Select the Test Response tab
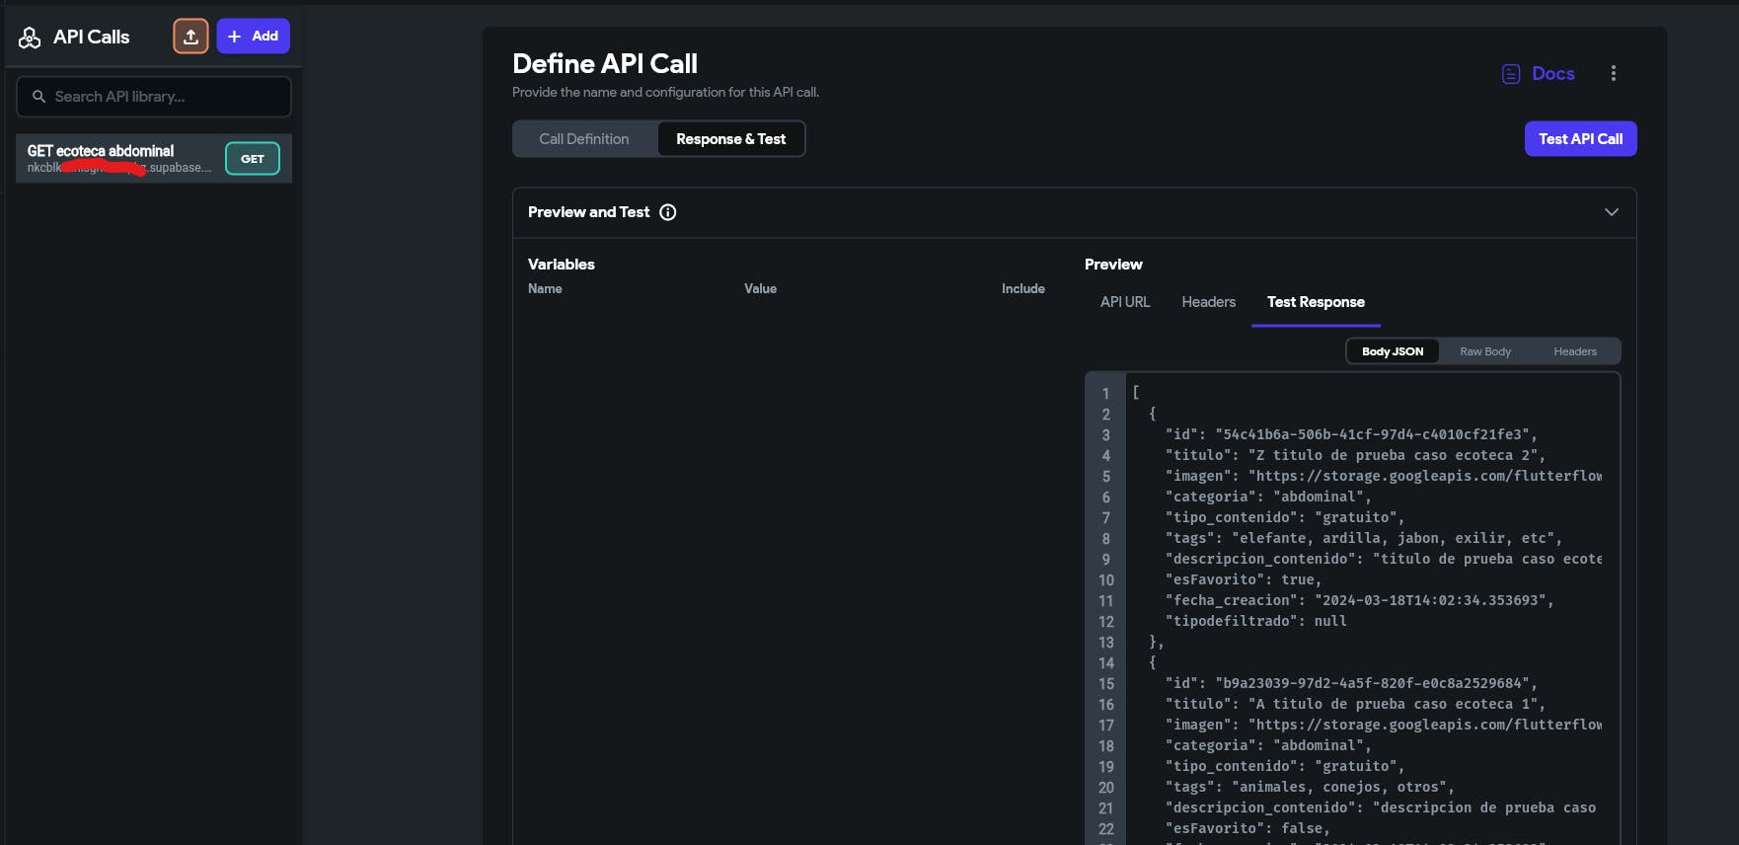 coord(1316,302)
